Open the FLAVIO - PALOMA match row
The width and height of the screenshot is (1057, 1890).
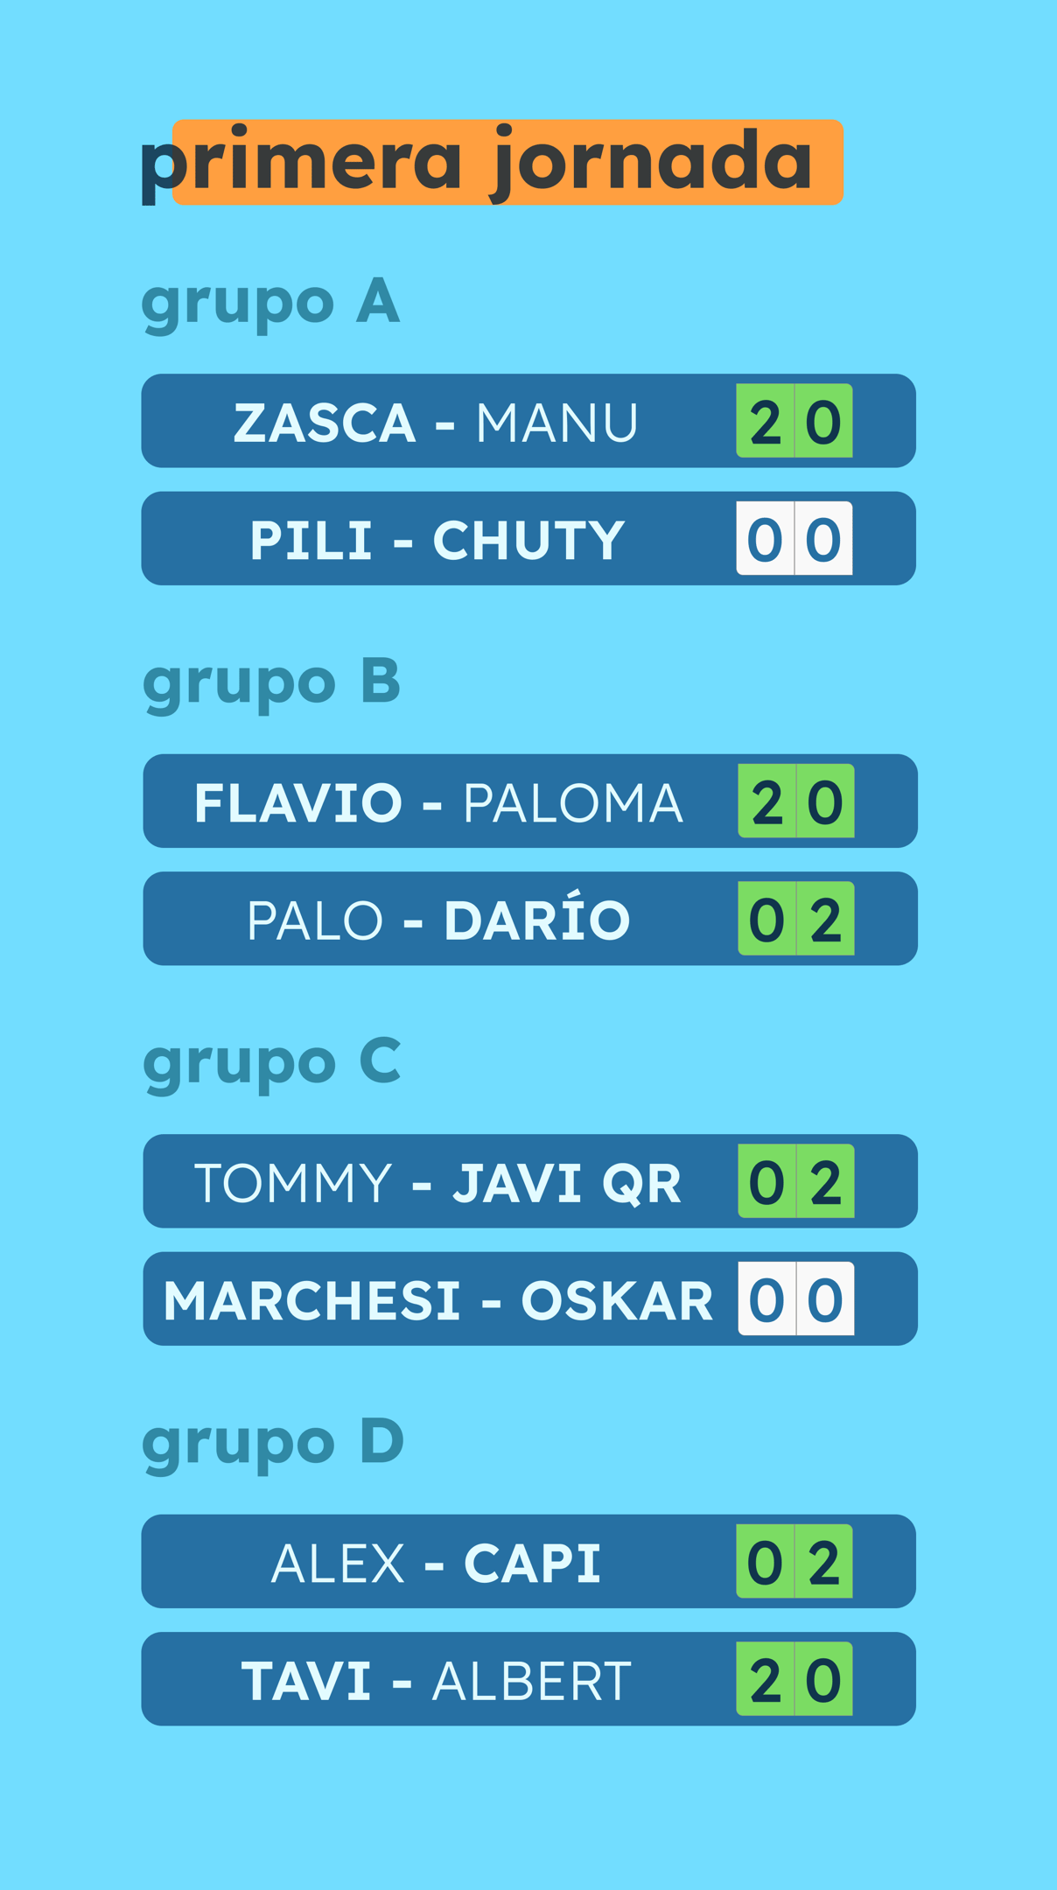tap(530, 801)
